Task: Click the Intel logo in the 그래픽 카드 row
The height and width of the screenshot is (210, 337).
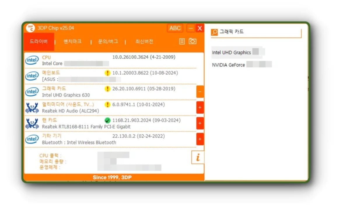Action: [32, 92]
